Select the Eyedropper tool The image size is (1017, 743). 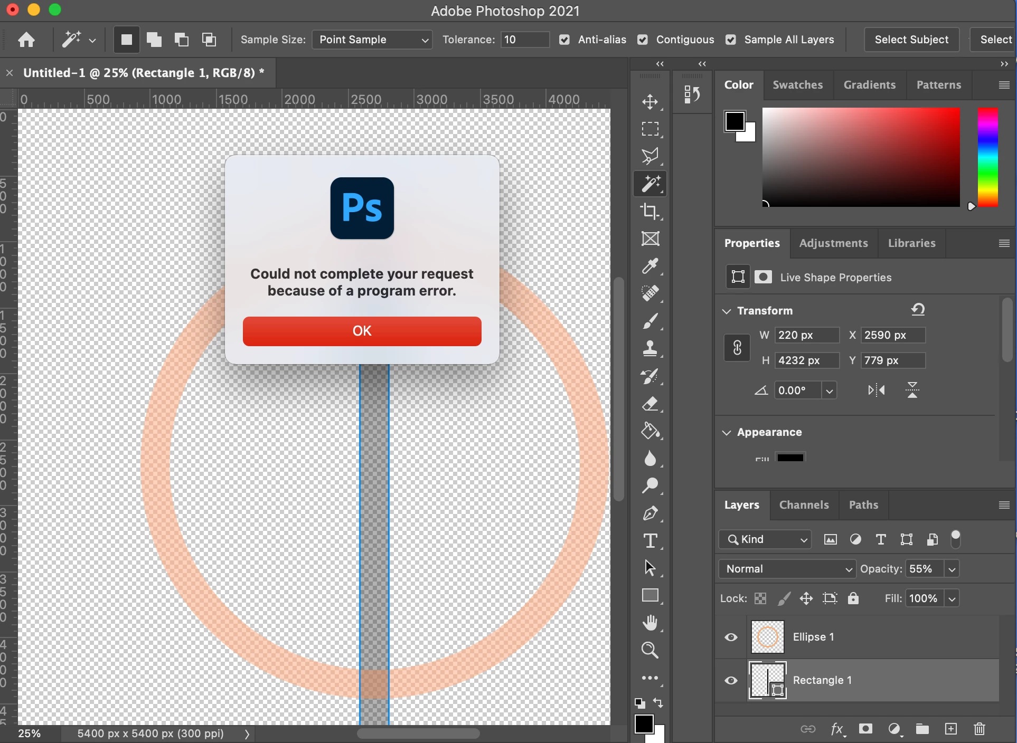[650, 266]
